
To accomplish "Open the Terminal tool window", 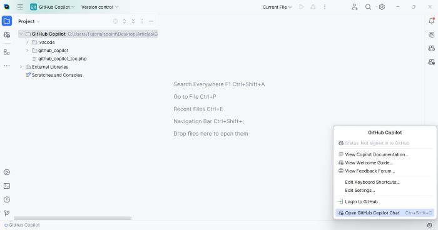I will coord(7,186).
